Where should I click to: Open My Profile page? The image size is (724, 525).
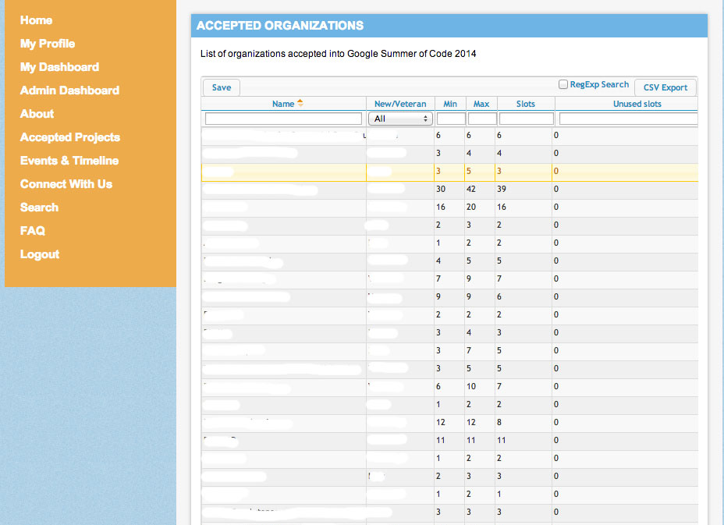coord(48,44)
